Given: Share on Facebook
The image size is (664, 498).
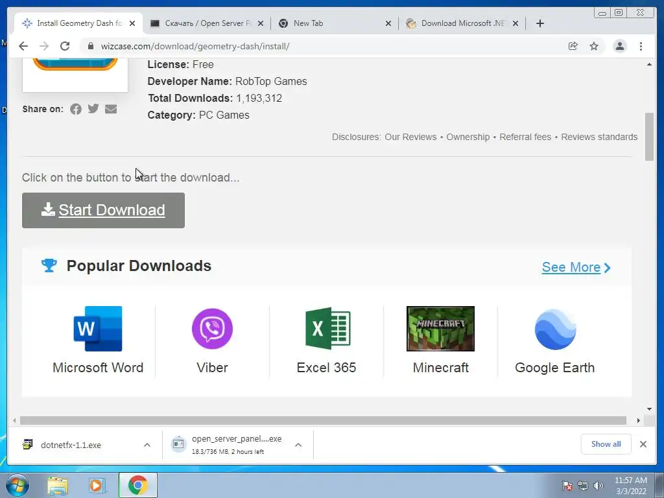Looking at the screenshot, I should 76,109.
